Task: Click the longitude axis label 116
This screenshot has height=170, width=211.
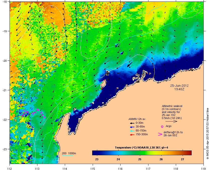Action: pos(120,168)
